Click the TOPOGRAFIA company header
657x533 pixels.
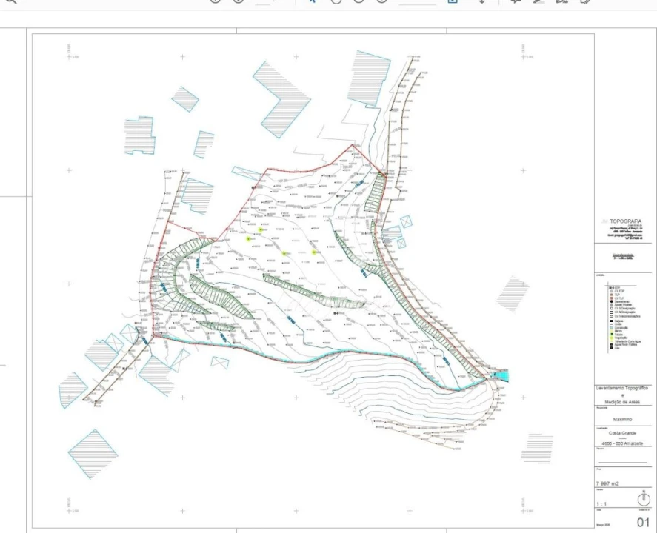(x=626, y=221)
